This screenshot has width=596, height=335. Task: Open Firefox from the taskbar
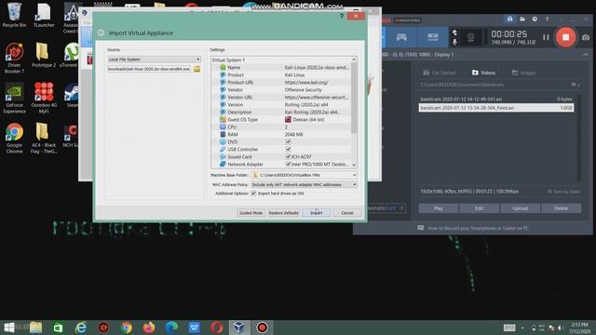(149, 328)
